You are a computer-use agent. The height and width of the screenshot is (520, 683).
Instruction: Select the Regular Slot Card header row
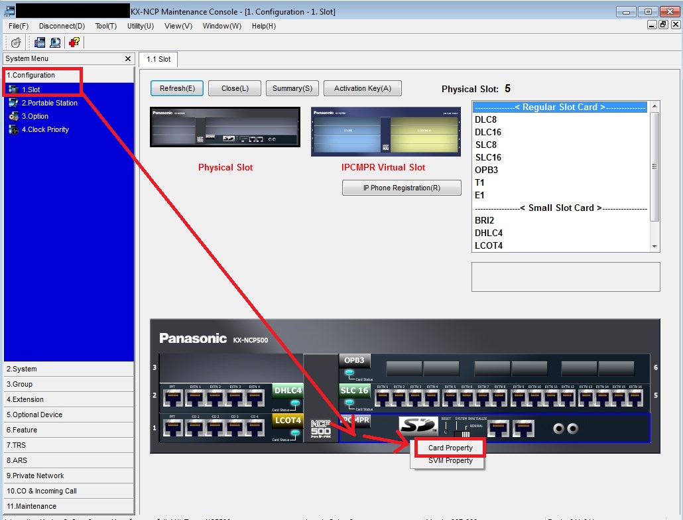(x=560, y=107)
